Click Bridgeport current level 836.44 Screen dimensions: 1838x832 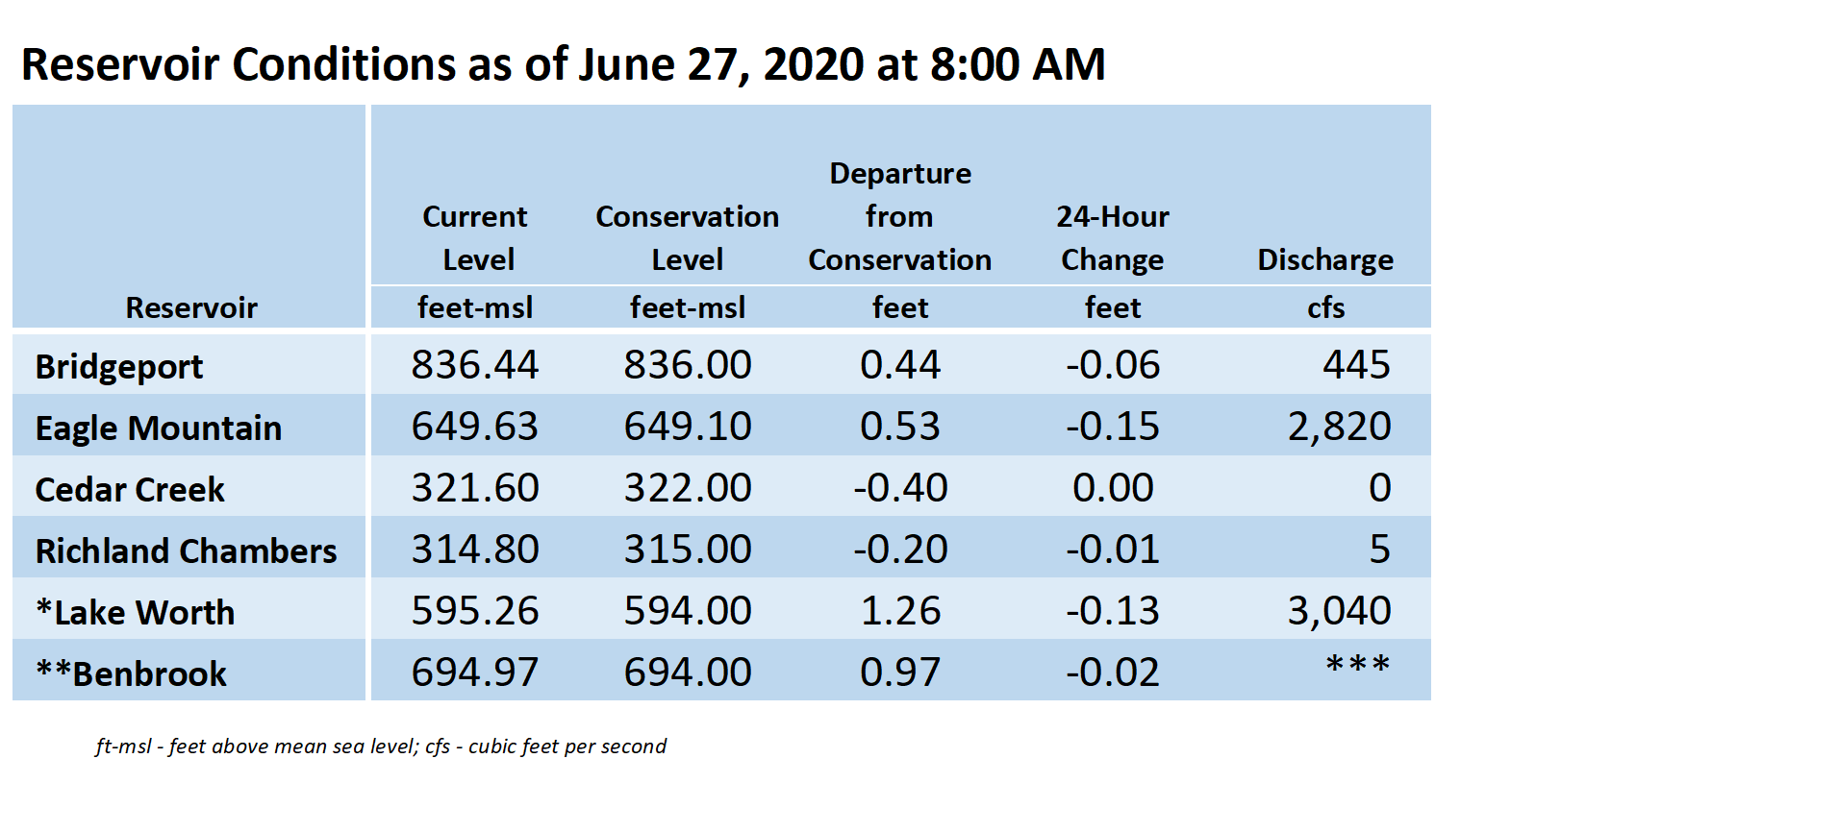coord(475,365)
